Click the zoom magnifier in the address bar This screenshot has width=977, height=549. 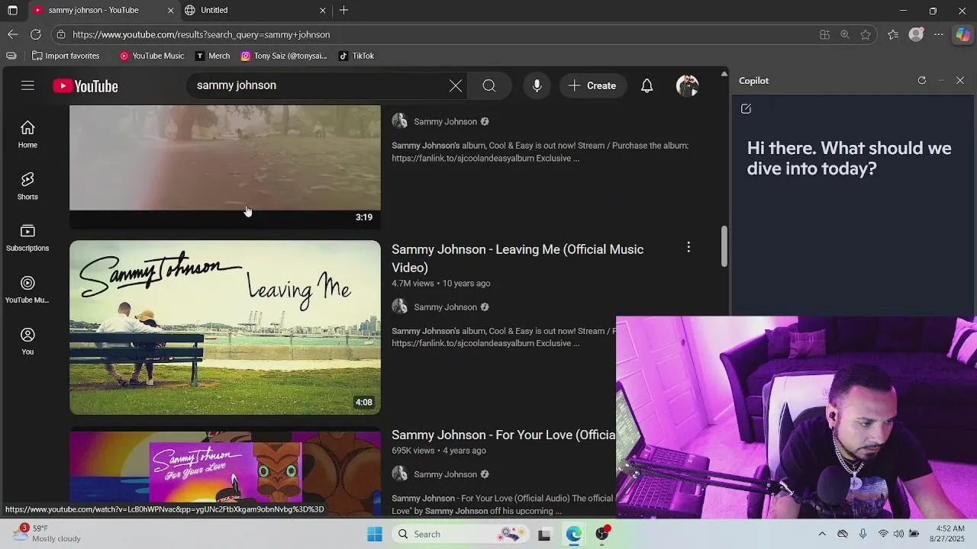click(845, 34)
